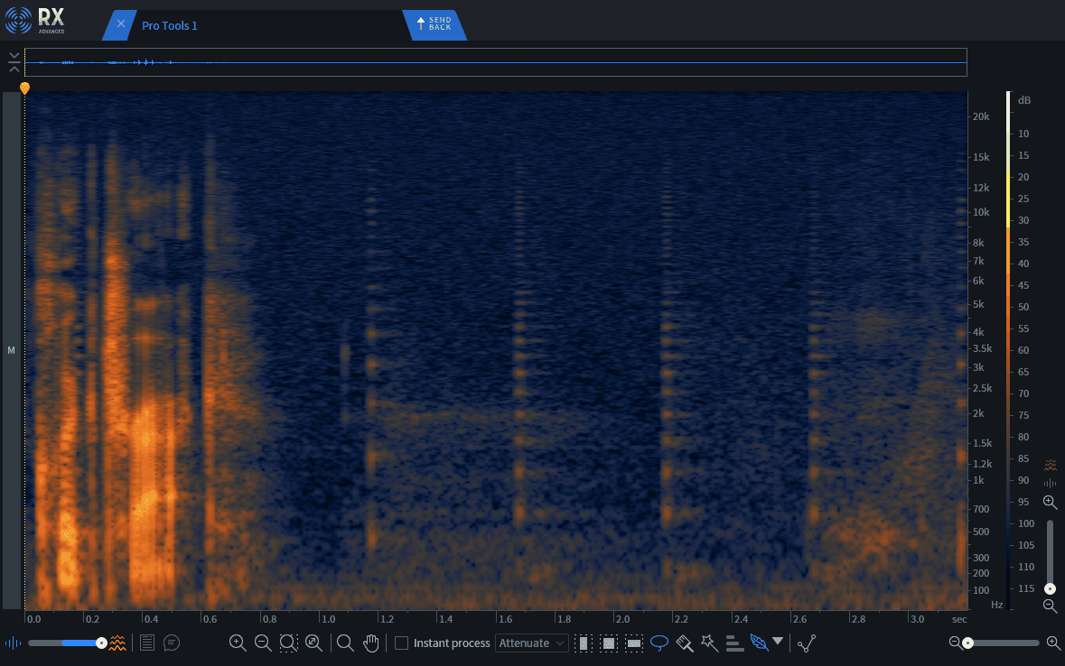Click the orange playhead marker at 0.0
The image size is (1065, 666).
click(x=25, y=88)
